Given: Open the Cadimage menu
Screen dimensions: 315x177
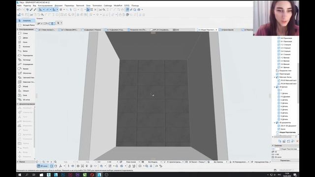Looking at the screenshot, I should 108,5.
